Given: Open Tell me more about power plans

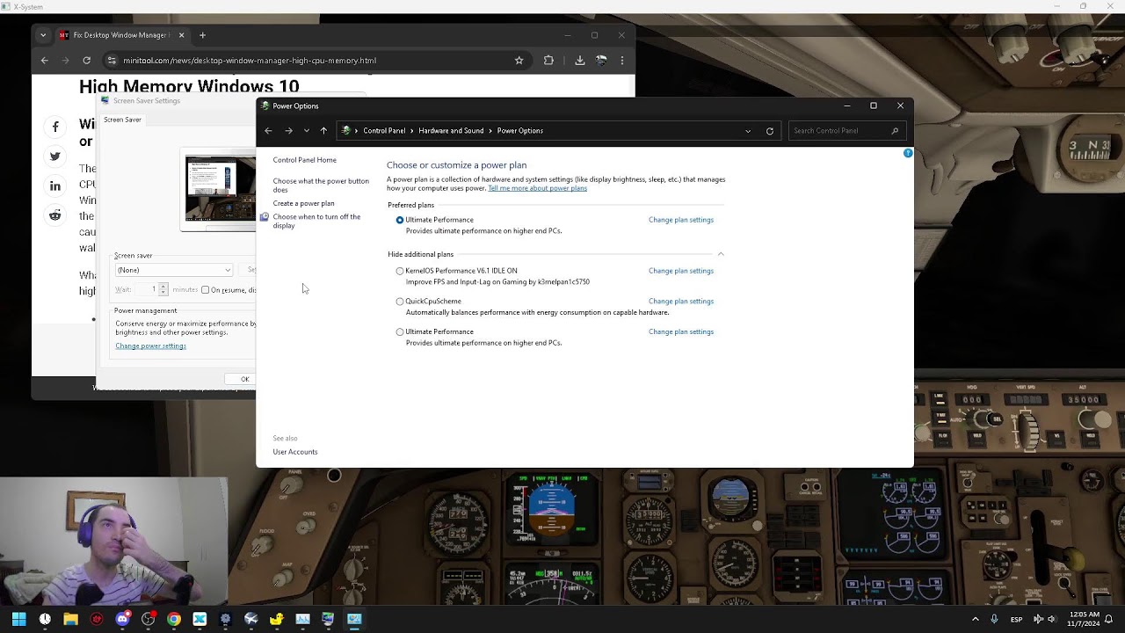Looking at the screenshot, I should pos(537,188).
